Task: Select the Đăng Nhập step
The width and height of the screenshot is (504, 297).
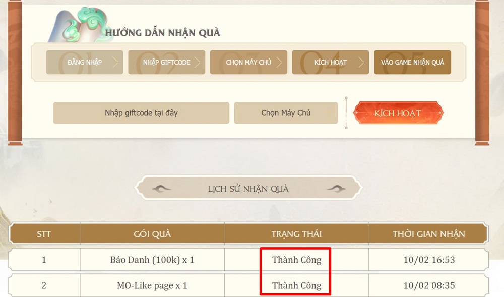Action: (84, 62)
